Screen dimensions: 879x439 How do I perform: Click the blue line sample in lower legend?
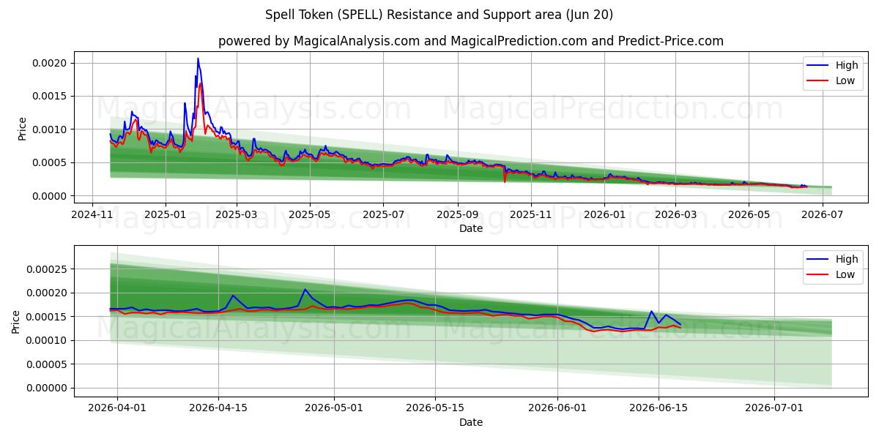coord(818,260)
